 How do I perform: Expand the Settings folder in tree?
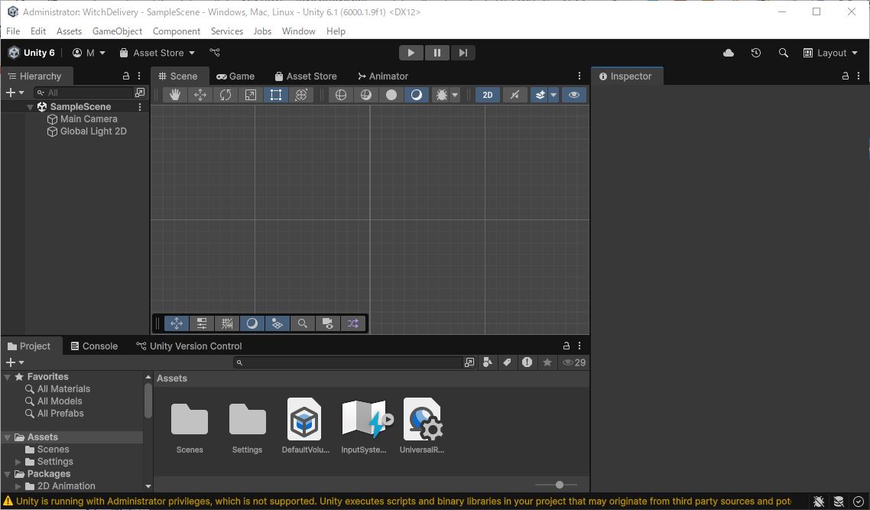tap(18, 462)
